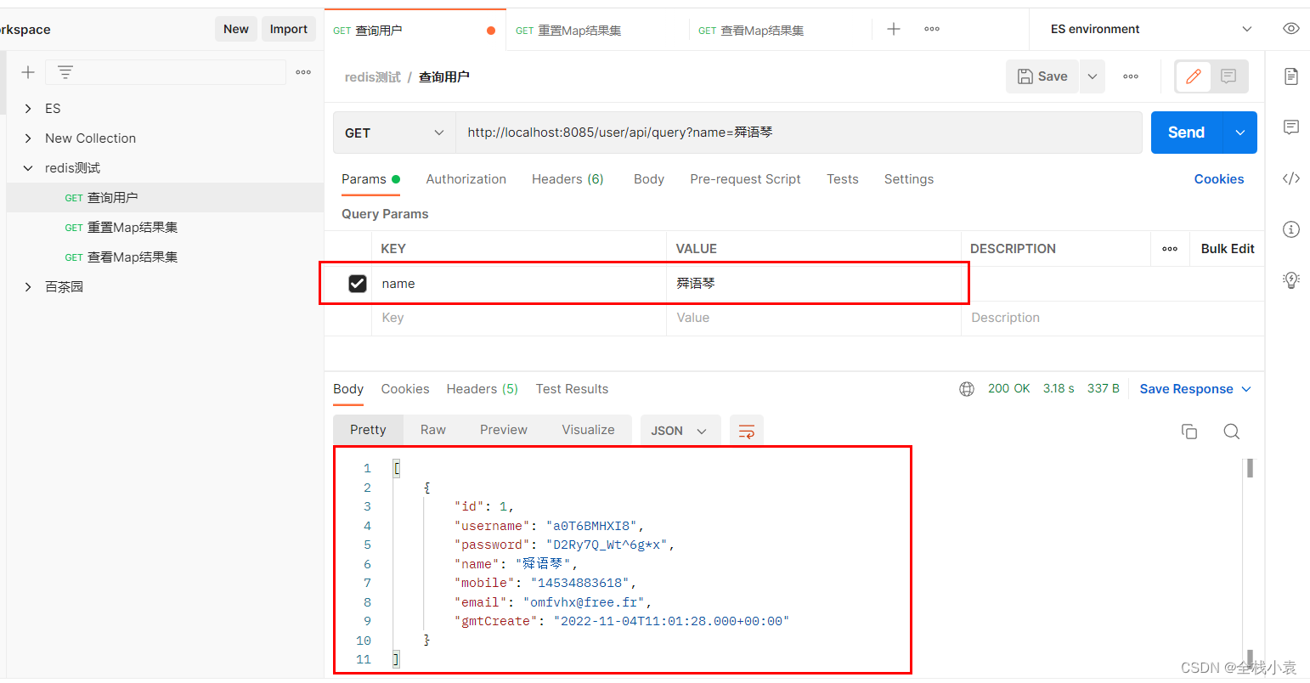This screenshot has height=683, width=1310.
Task: Copy response body with copy icon
Action: point(1189,432)
